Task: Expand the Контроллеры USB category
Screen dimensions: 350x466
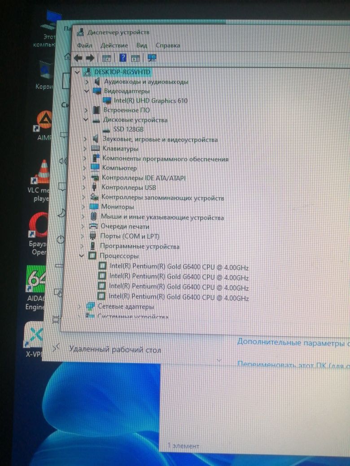Action: [84, 187]
